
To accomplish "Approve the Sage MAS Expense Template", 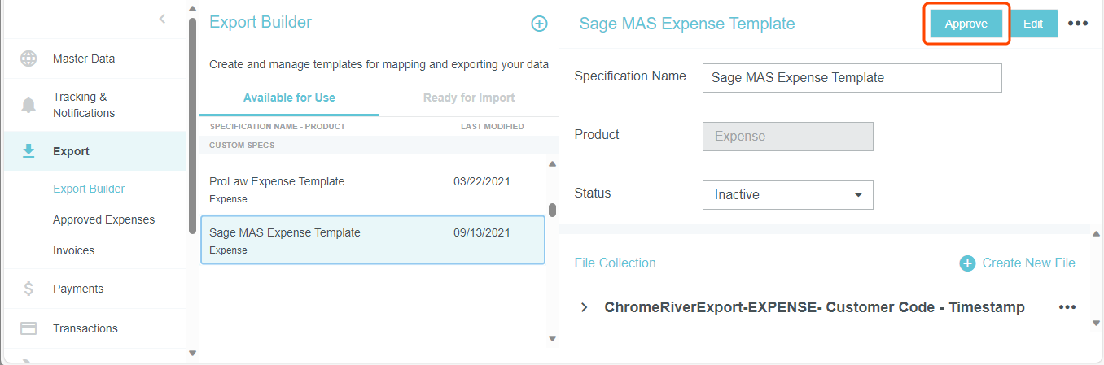I will [x=966, y=24].
